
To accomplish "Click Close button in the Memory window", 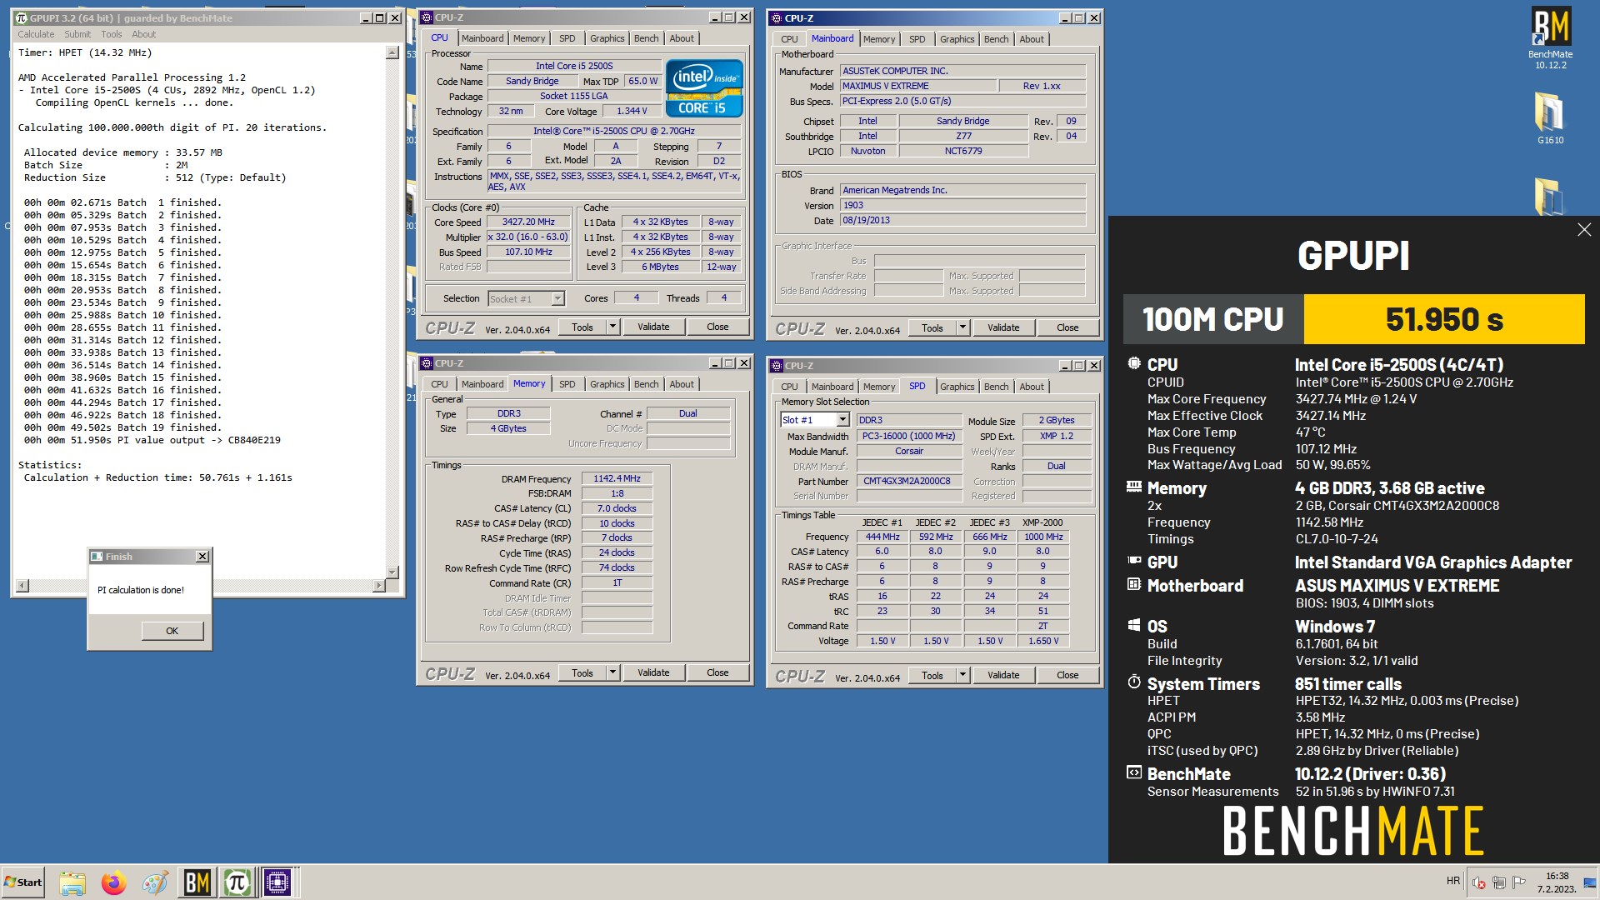I will pyautogui.click(x=717, y=673).
